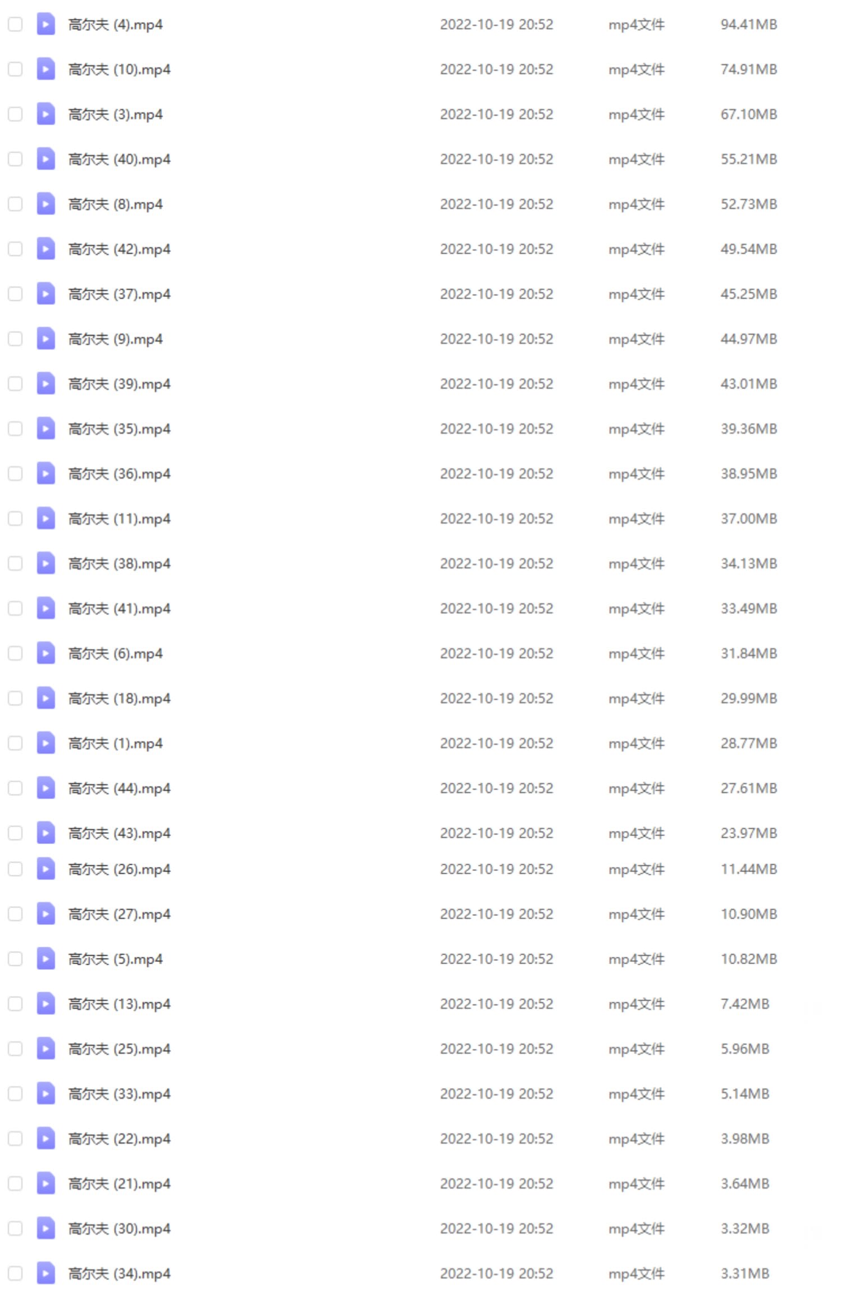842x1304 pixels.
Task: Select the checkbox beside 高尔夫 (8).mp4
Action: 15,204
